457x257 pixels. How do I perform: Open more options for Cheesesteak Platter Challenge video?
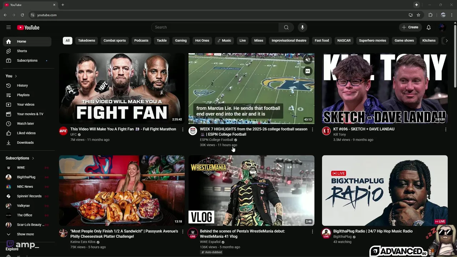[183, 232]
